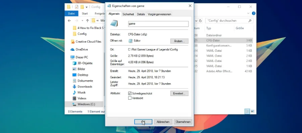
Task: Refresh the Config folder view
Action: (201, 21)
